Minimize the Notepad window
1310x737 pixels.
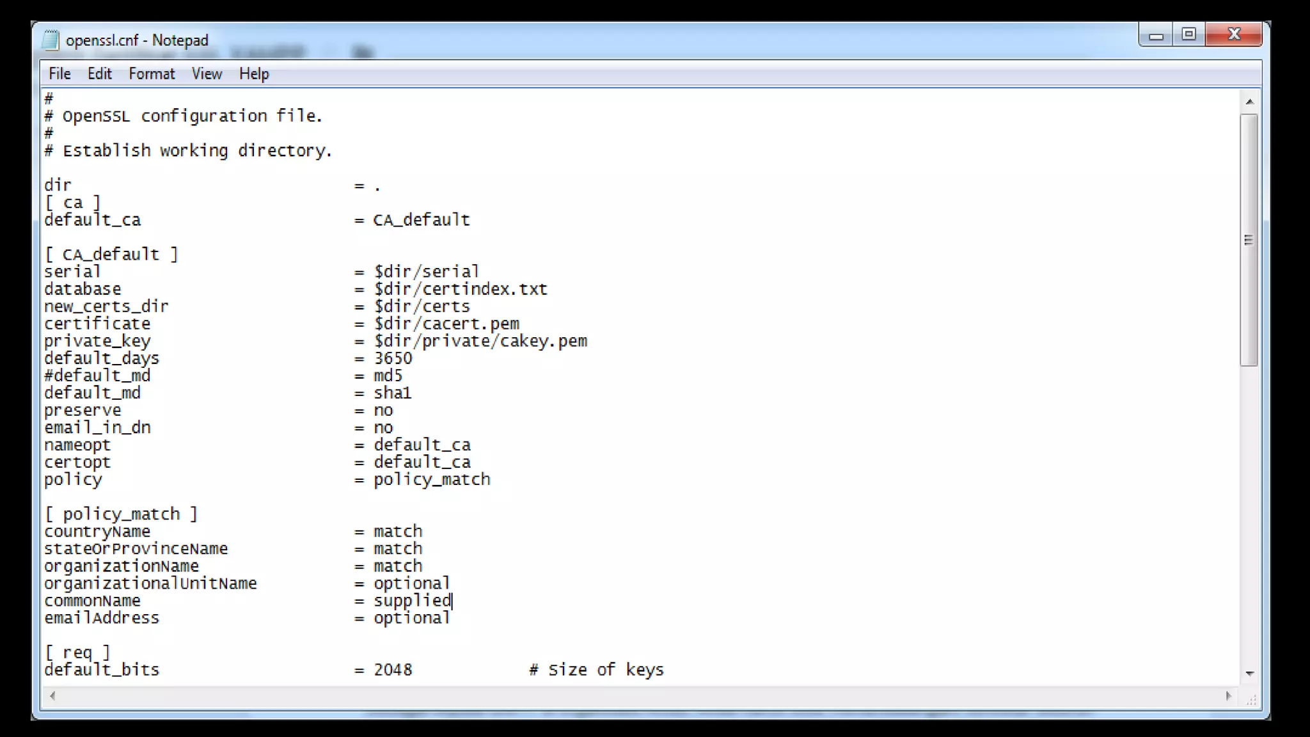coord(1156,35)
